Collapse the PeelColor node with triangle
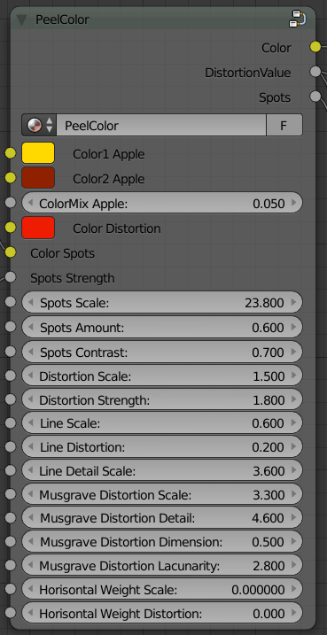 pos(22,19)
